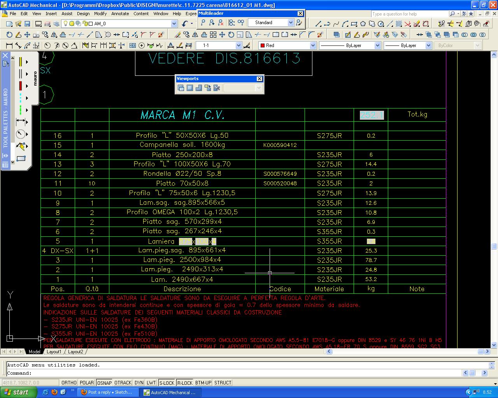Click the Red color swatch in properties
The width and height of the screenshot is (498, 398).
[x=262, y=45]
